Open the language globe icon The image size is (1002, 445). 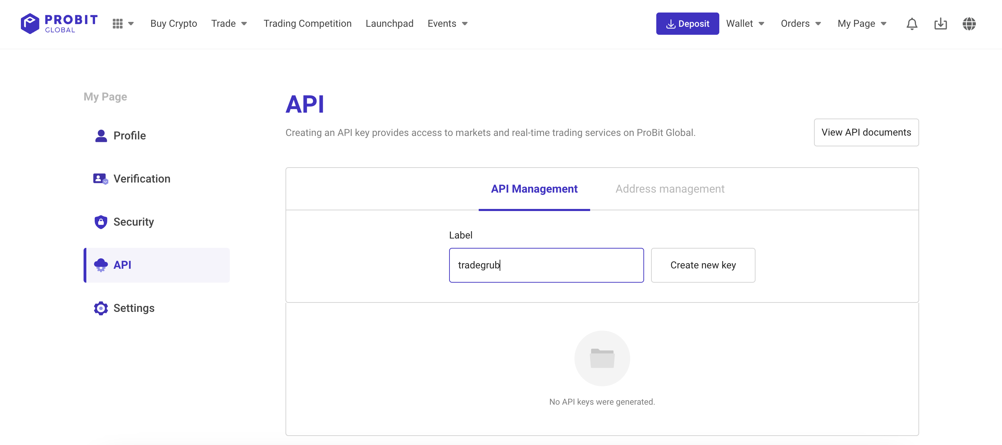[x=969, y=24]
